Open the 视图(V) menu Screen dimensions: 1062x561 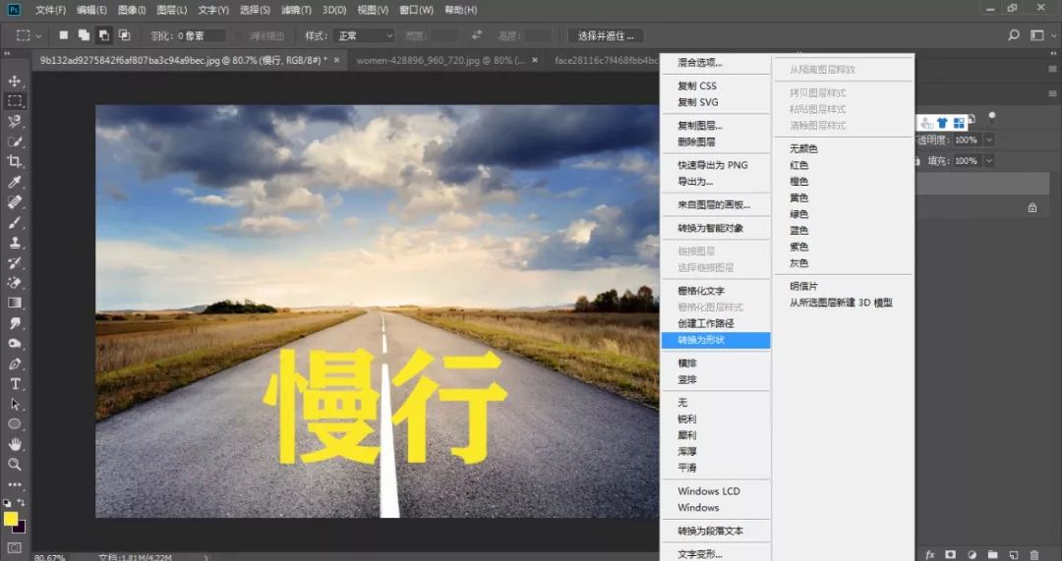373,10
